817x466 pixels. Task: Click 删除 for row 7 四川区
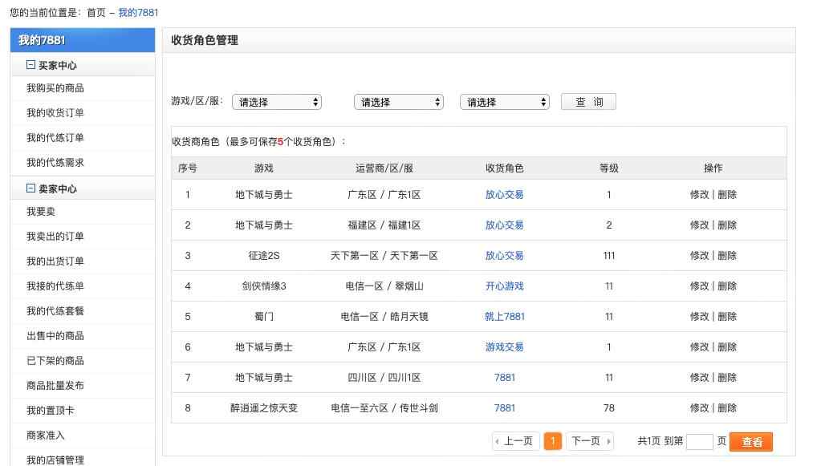pos(727,378)
